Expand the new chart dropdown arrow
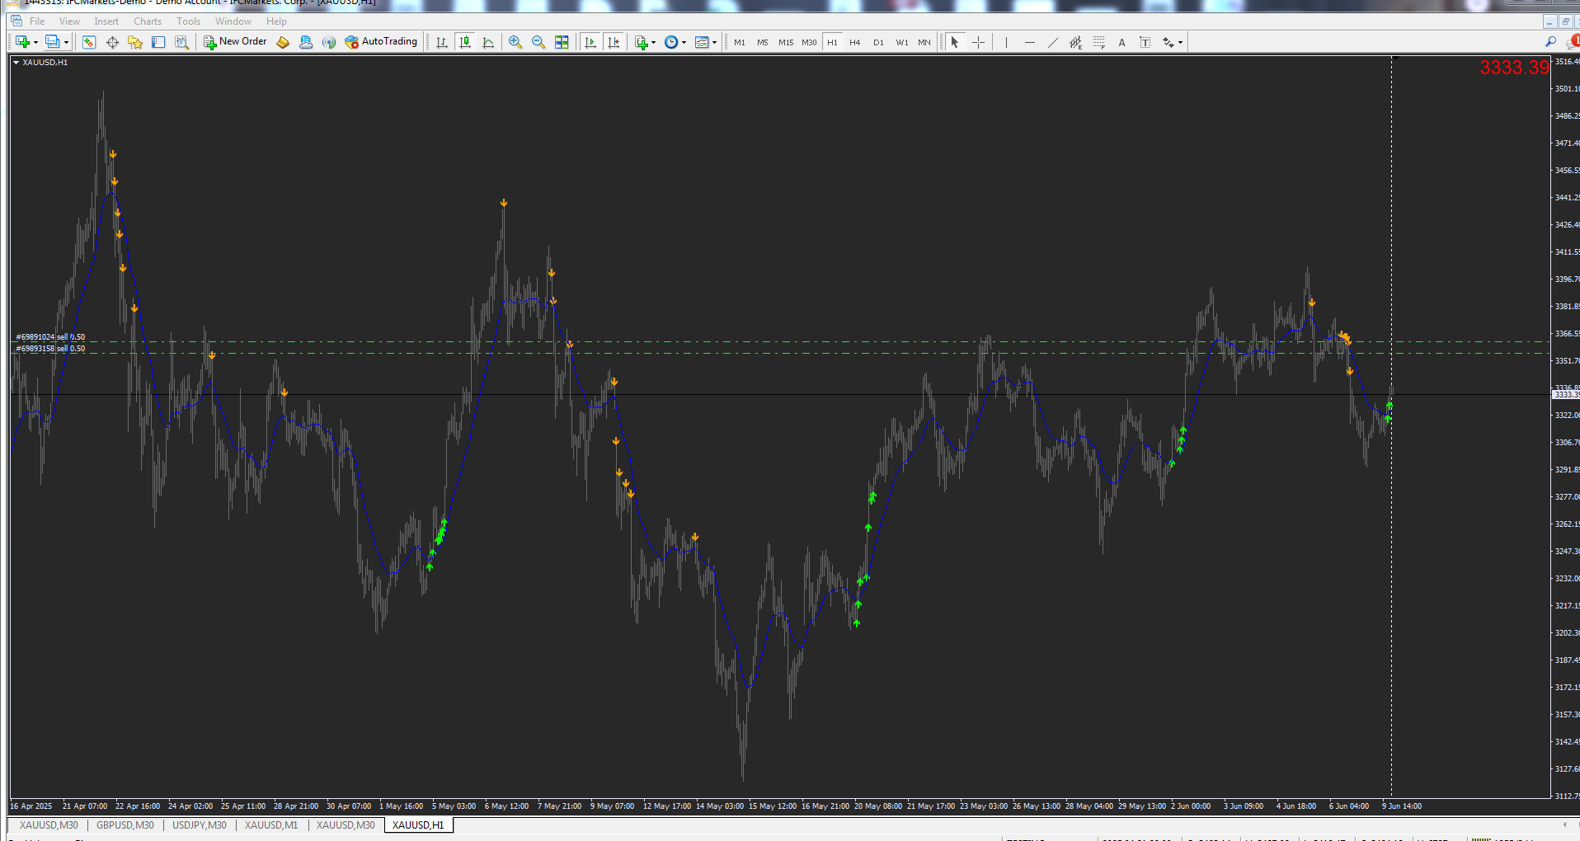Viewport: 1580px width, 841px height. (x=35, y=43)
